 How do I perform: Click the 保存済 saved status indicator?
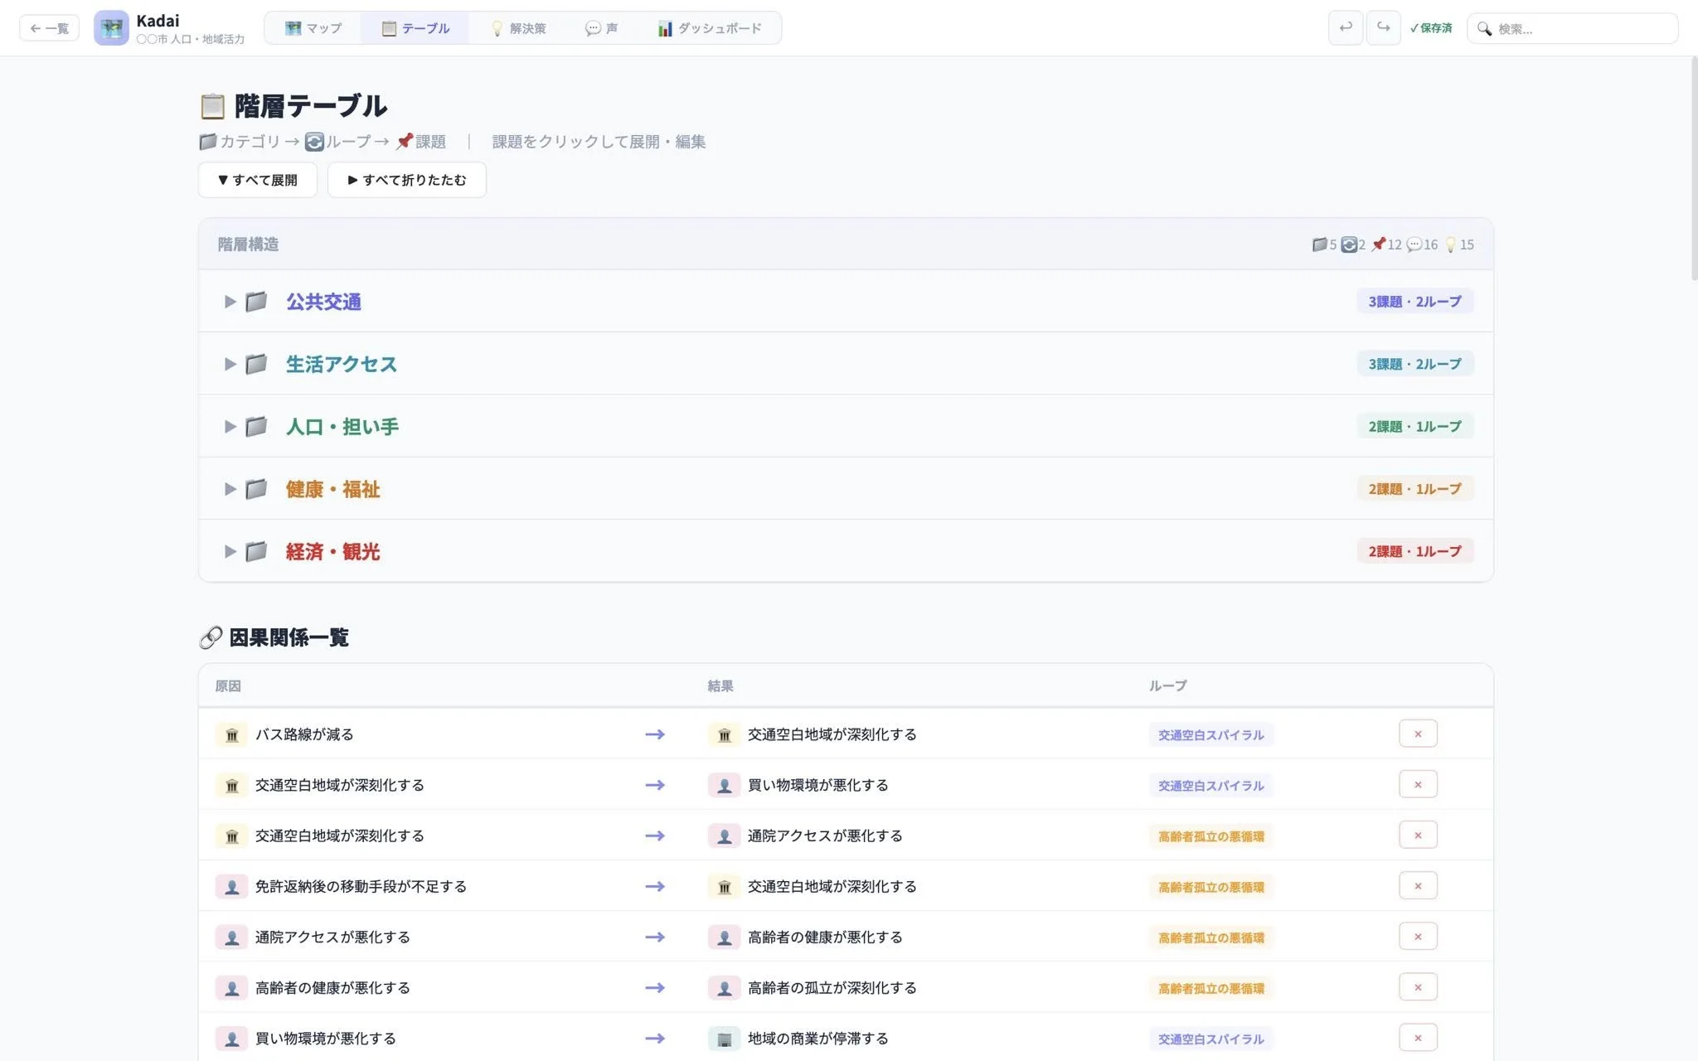tap(1431, 28)
